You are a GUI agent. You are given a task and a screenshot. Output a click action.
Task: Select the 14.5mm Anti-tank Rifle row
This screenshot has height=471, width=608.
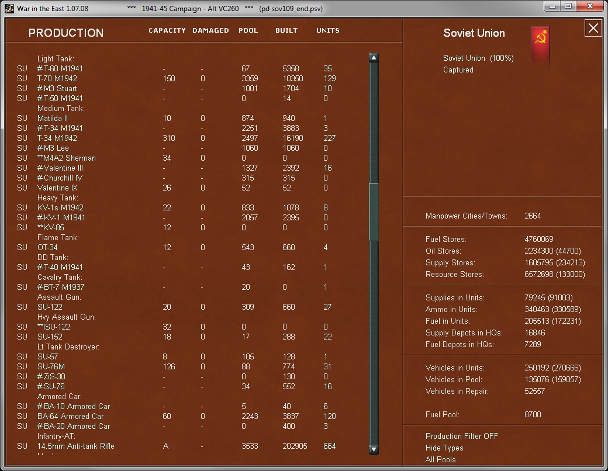(x=177, y=446)
